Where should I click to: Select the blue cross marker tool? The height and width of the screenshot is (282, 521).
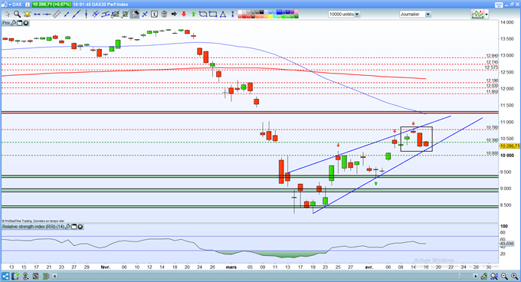pyautogui.click(x=145, y=15)
